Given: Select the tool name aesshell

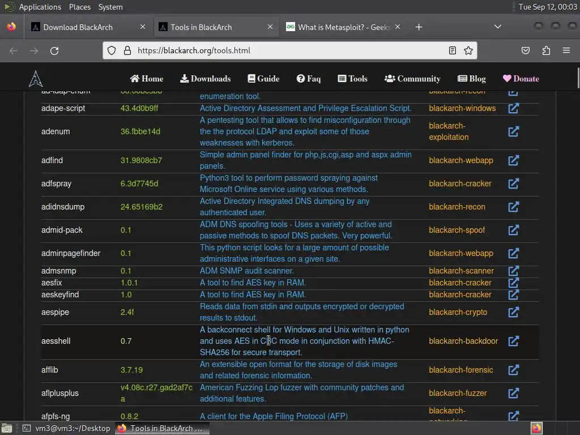Looking at the screenshot, I should coord(56,341).
